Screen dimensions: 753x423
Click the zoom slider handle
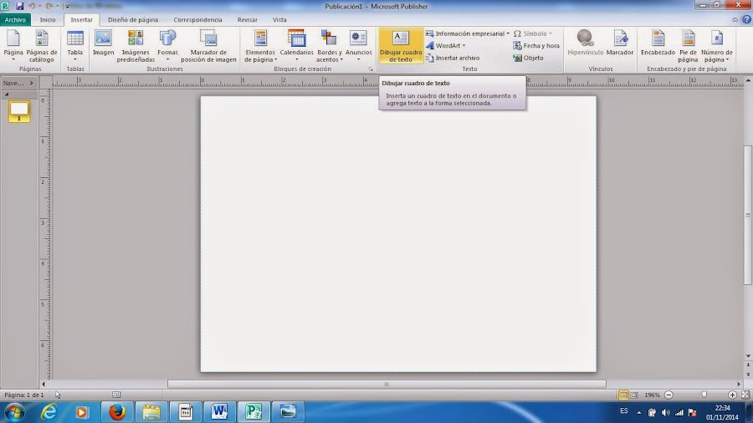tap(704, 395)
